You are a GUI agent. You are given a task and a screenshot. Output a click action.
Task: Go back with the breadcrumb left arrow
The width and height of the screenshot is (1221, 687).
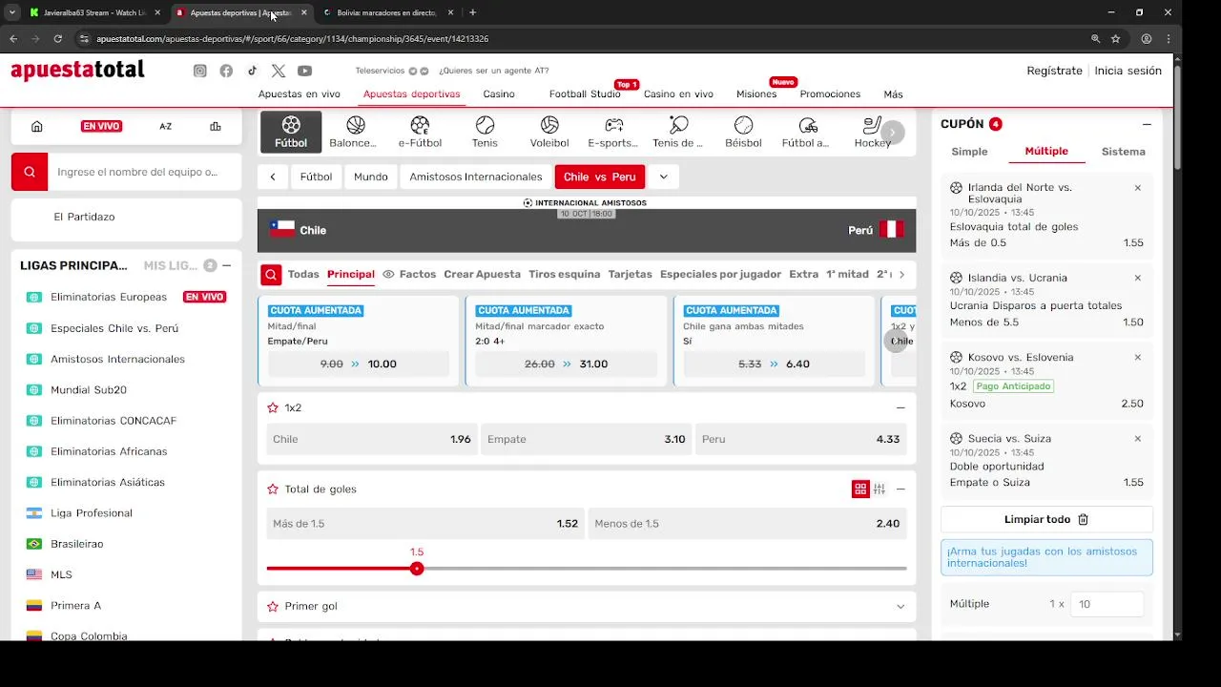click(273, 177)
